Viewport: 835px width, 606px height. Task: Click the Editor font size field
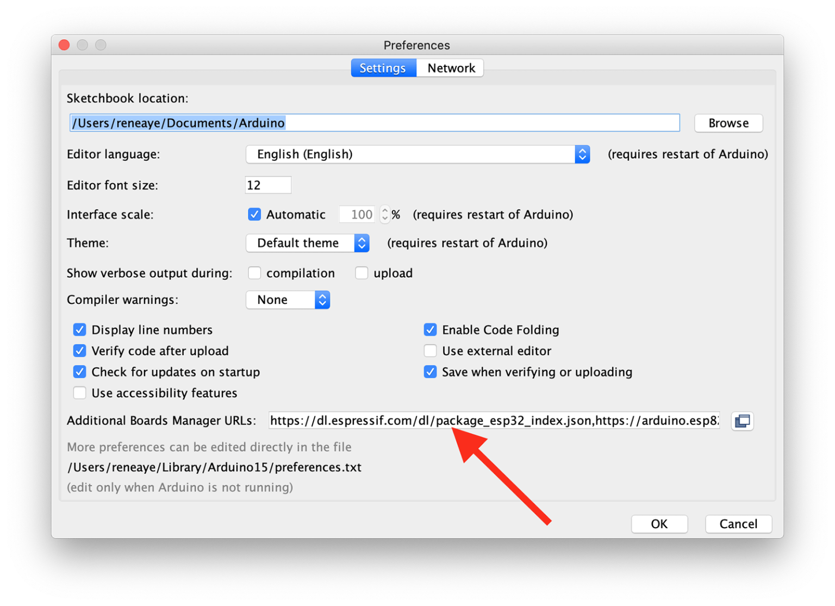[268, 185]
